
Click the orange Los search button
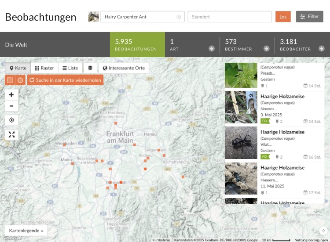tap(283, 17)
